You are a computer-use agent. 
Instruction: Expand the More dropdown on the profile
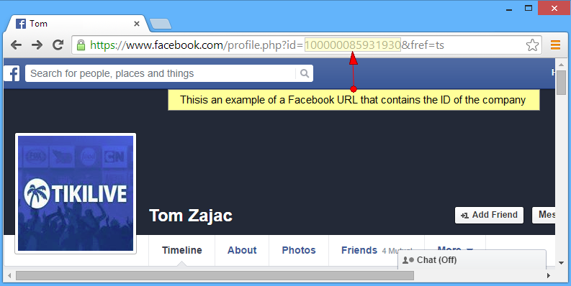(x=455, y=249)
